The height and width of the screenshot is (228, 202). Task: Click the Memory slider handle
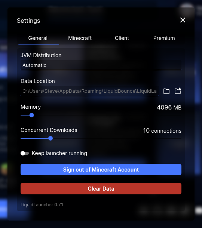[x=32, y=115]
